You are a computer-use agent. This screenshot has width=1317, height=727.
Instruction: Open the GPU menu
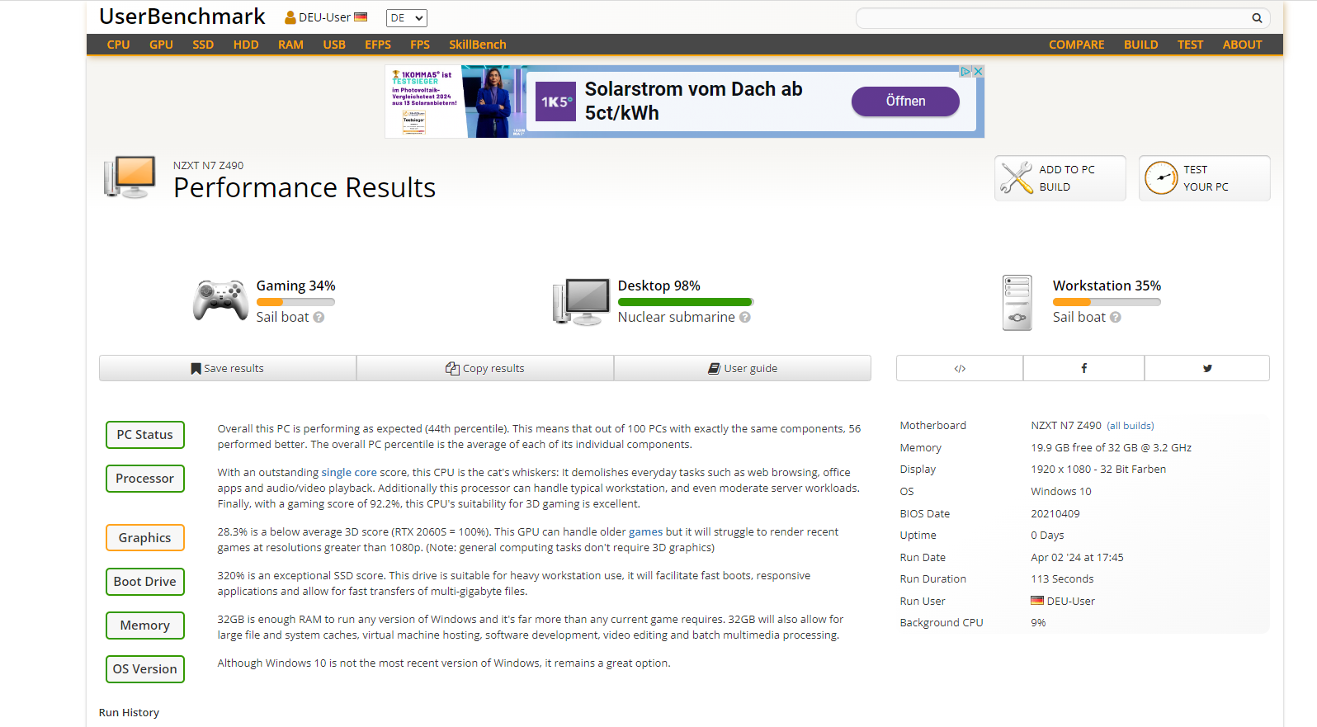point(161,45)
